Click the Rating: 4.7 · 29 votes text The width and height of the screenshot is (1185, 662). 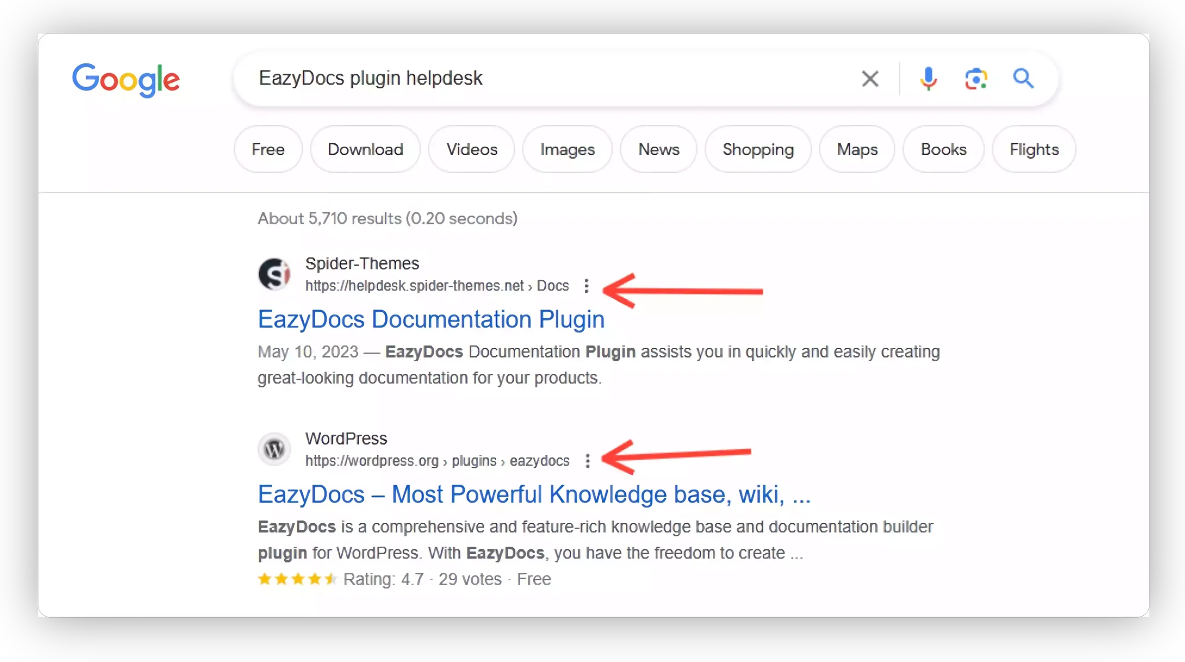(x=423, y=579)
